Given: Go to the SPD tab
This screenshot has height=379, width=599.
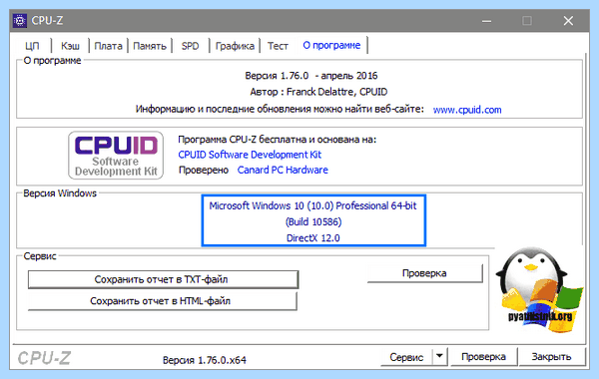Looking at the screenshot, I should (x=191, y=46).
